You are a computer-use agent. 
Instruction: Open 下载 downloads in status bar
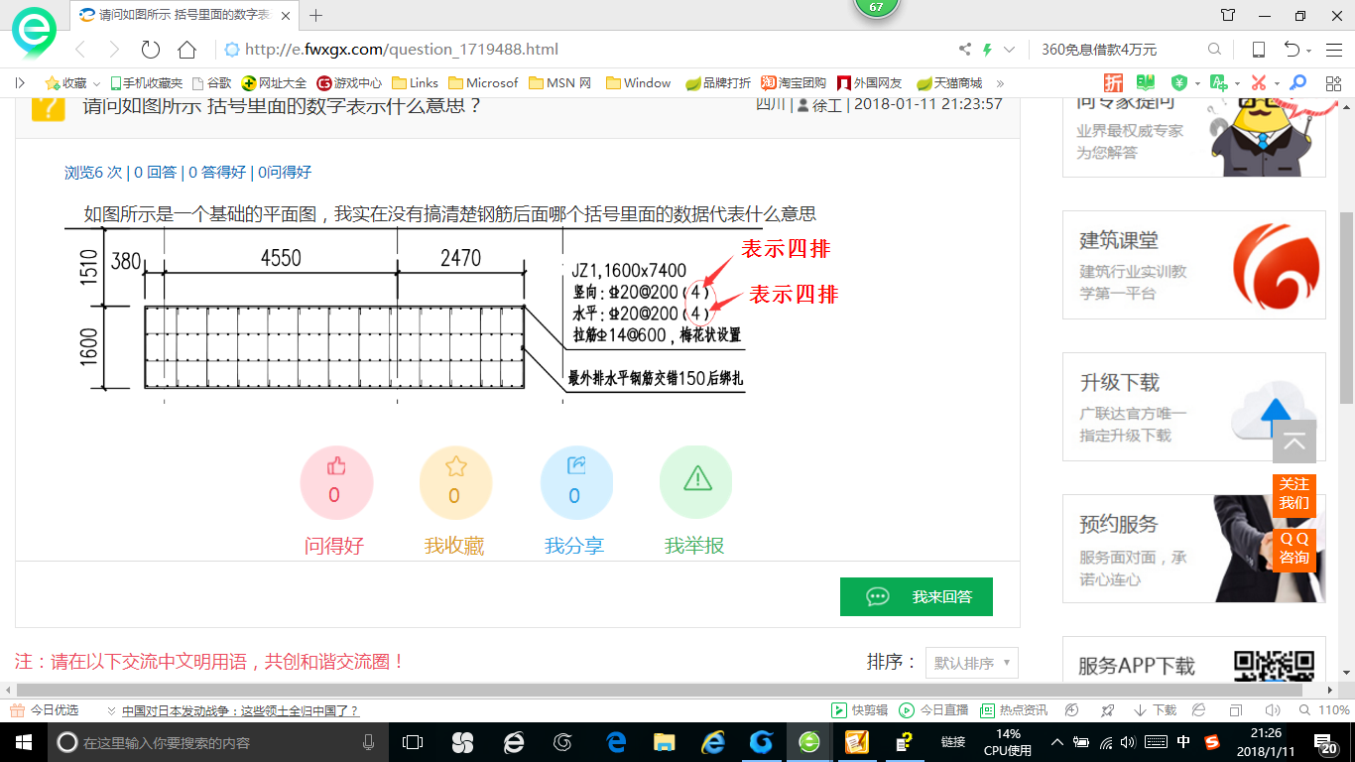(x=1154, y=710)
